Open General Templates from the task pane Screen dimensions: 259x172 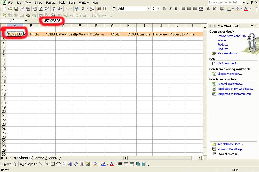(x=230, y=84)
